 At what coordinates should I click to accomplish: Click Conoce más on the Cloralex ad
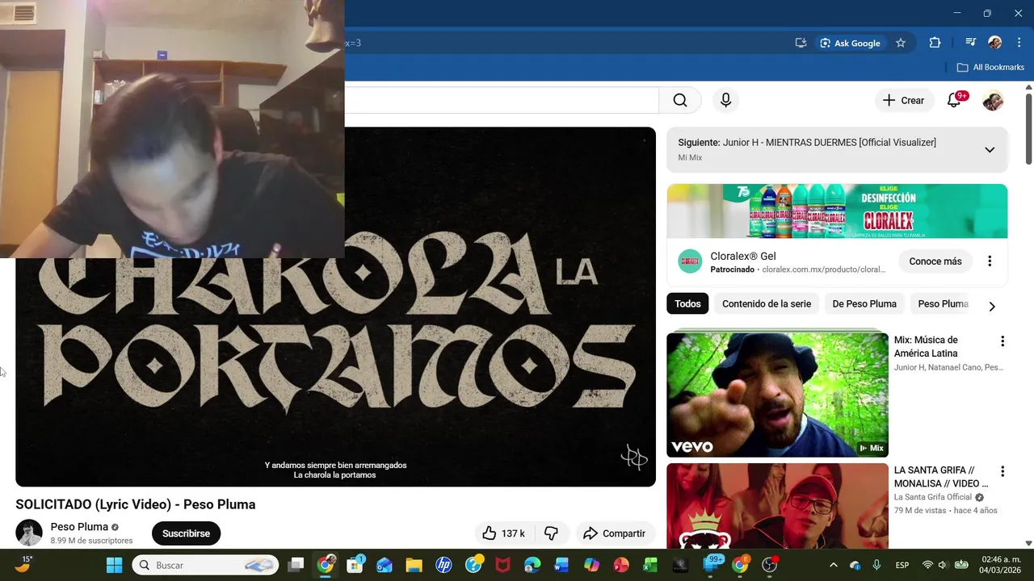point(935,261)
